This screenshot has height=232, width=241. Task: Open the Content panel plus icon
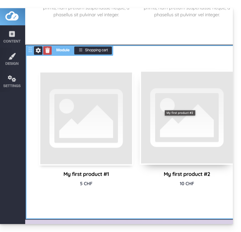[x=12, y=34]
